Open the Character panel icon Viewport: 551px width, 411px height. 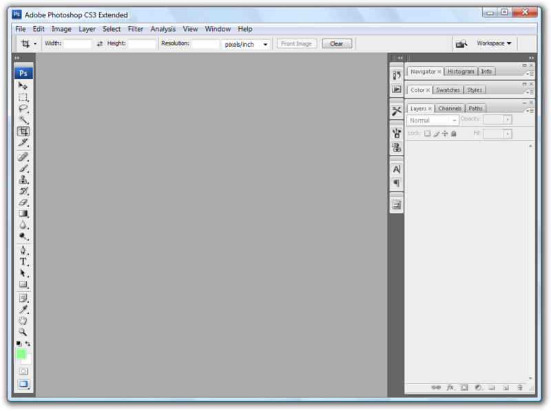coord(397,169)
